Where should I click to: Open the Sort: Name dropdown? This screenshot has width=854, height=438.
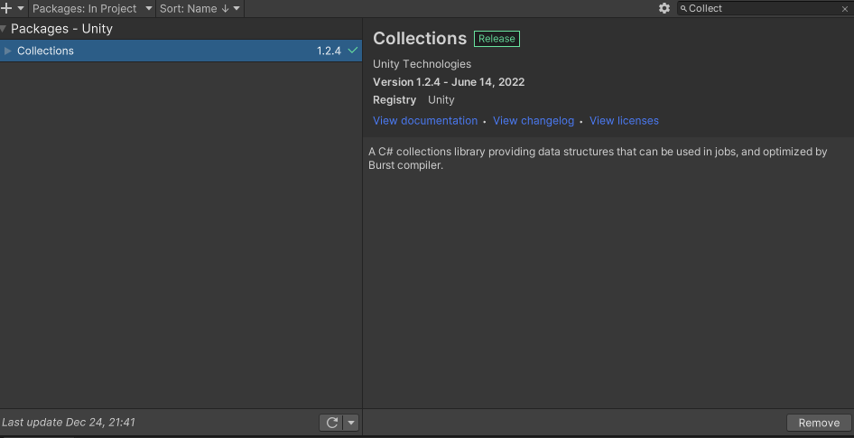pyautogui.click(x=200, y=8)
